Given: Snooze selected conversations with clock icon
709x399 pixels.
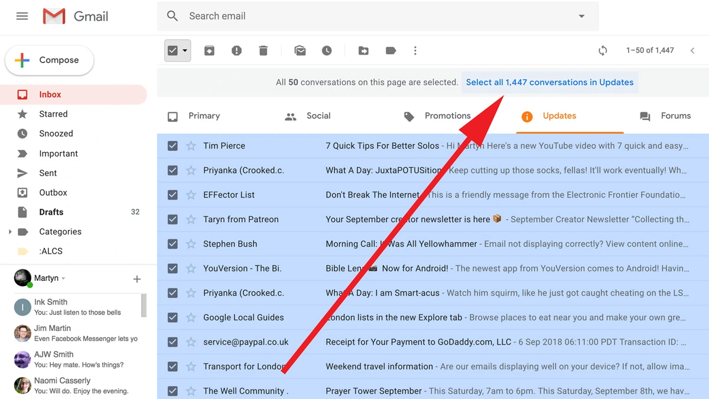Looking at the screenshot, I should coord(327,51).
